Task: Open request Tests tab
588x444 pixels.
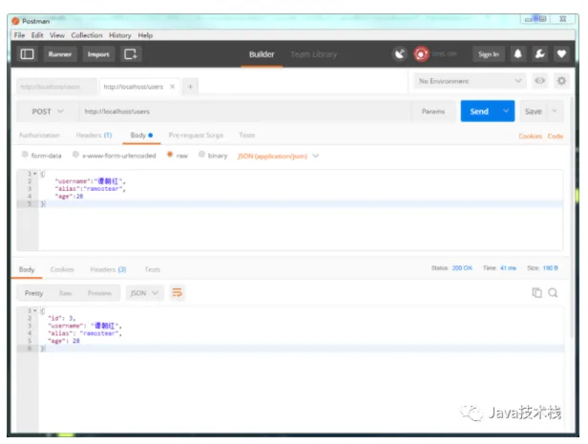Action: (246, 135)
